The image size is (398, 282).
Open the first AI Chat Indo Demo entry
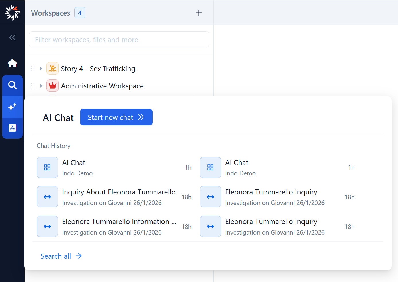pos(74,163)
